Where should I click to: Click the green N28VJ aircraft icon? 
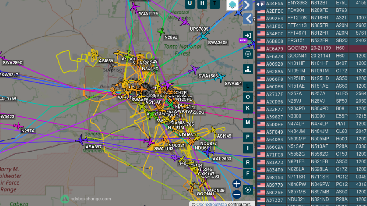161,32
